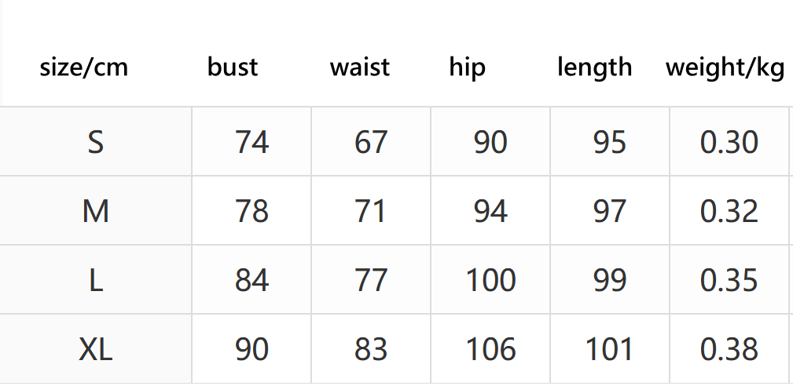Select the M size row label

click(x=96, y=211)
